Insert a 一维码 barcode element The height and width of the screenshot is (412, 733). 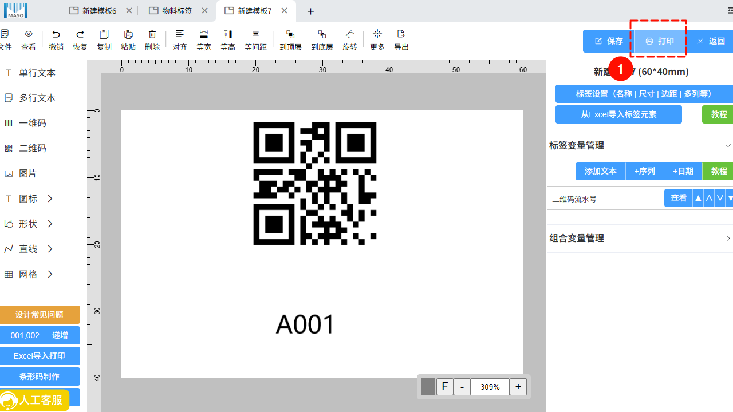click(x=25, y=123)
